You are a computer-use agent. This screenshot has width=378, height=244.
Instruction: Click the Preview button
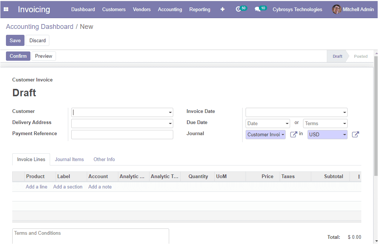[44, 56]
